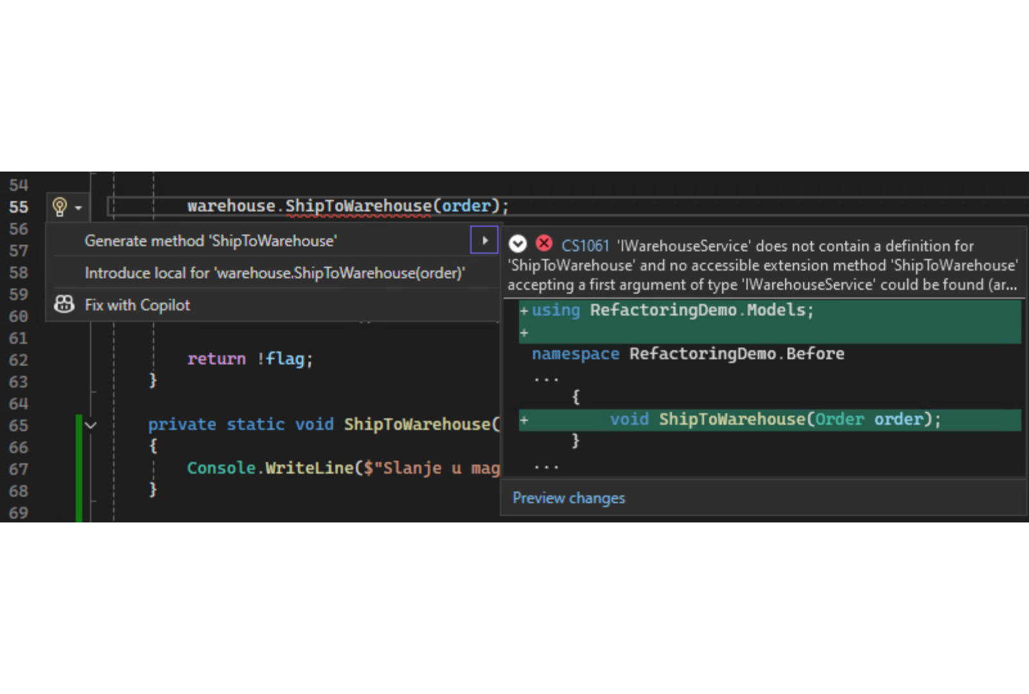Click line number 55 in the gutter
This screenshot has height=694, width=1029.
pos(19,207)
